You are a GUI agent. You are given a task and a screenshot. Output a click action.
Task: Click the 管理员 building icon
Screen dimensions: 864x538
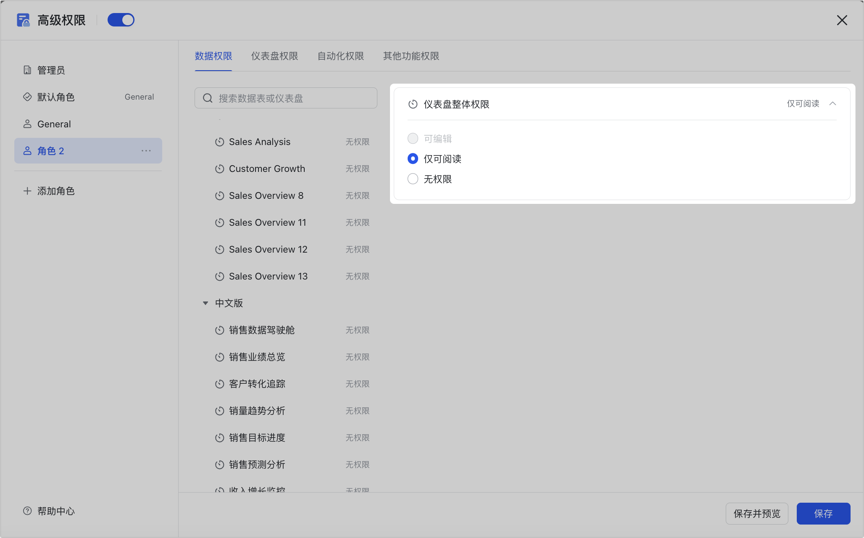pyautogui.click(x=27, y=70)
